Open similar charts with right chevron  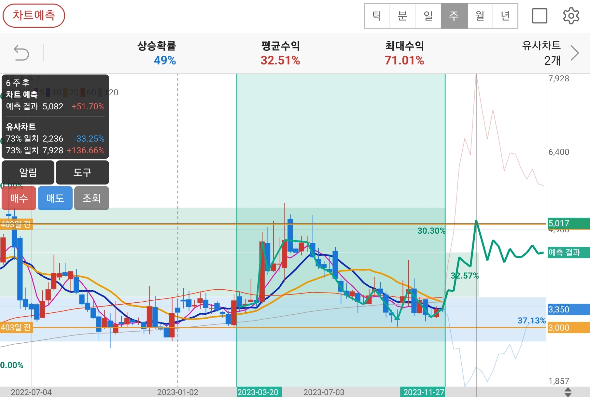[575, 53]
